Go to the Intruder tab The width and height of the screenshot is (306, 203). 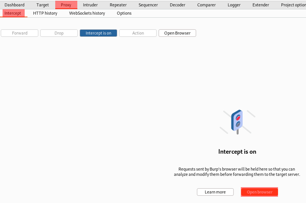tap(90, 5)
